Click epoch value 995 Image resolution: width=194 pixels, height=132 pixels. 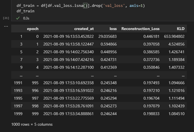click(x=35, y=83)
